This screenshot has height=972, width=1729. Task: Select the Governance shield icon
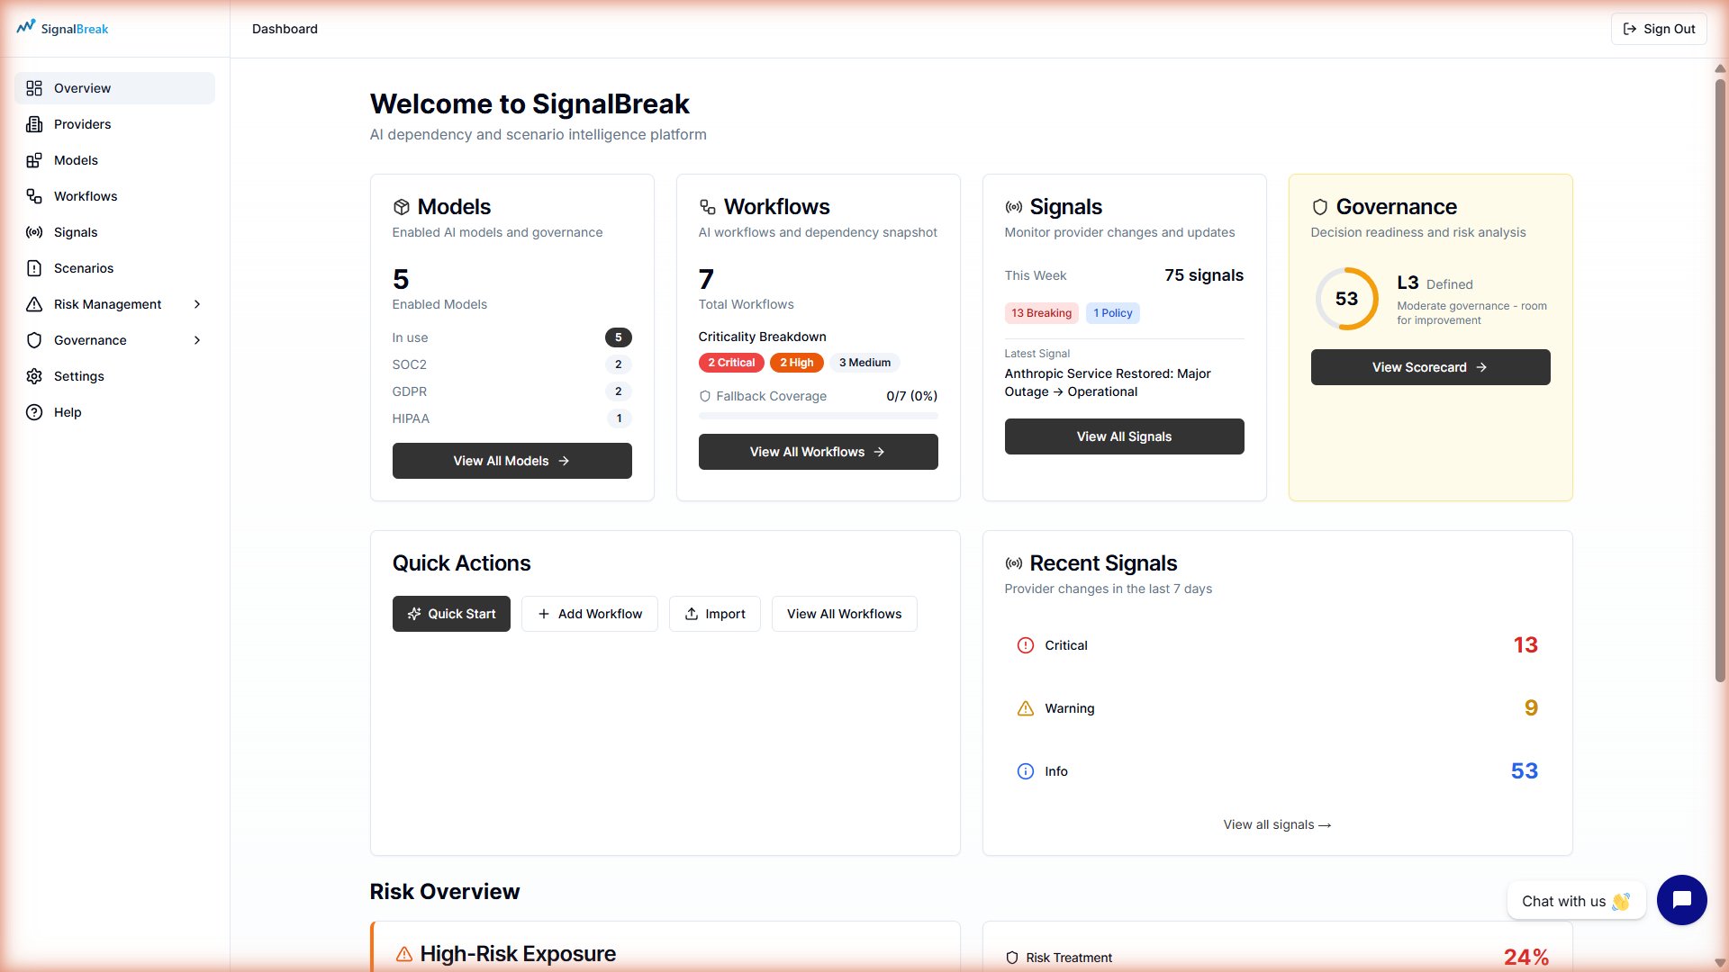pyautogui.click(x=34, y=340)
